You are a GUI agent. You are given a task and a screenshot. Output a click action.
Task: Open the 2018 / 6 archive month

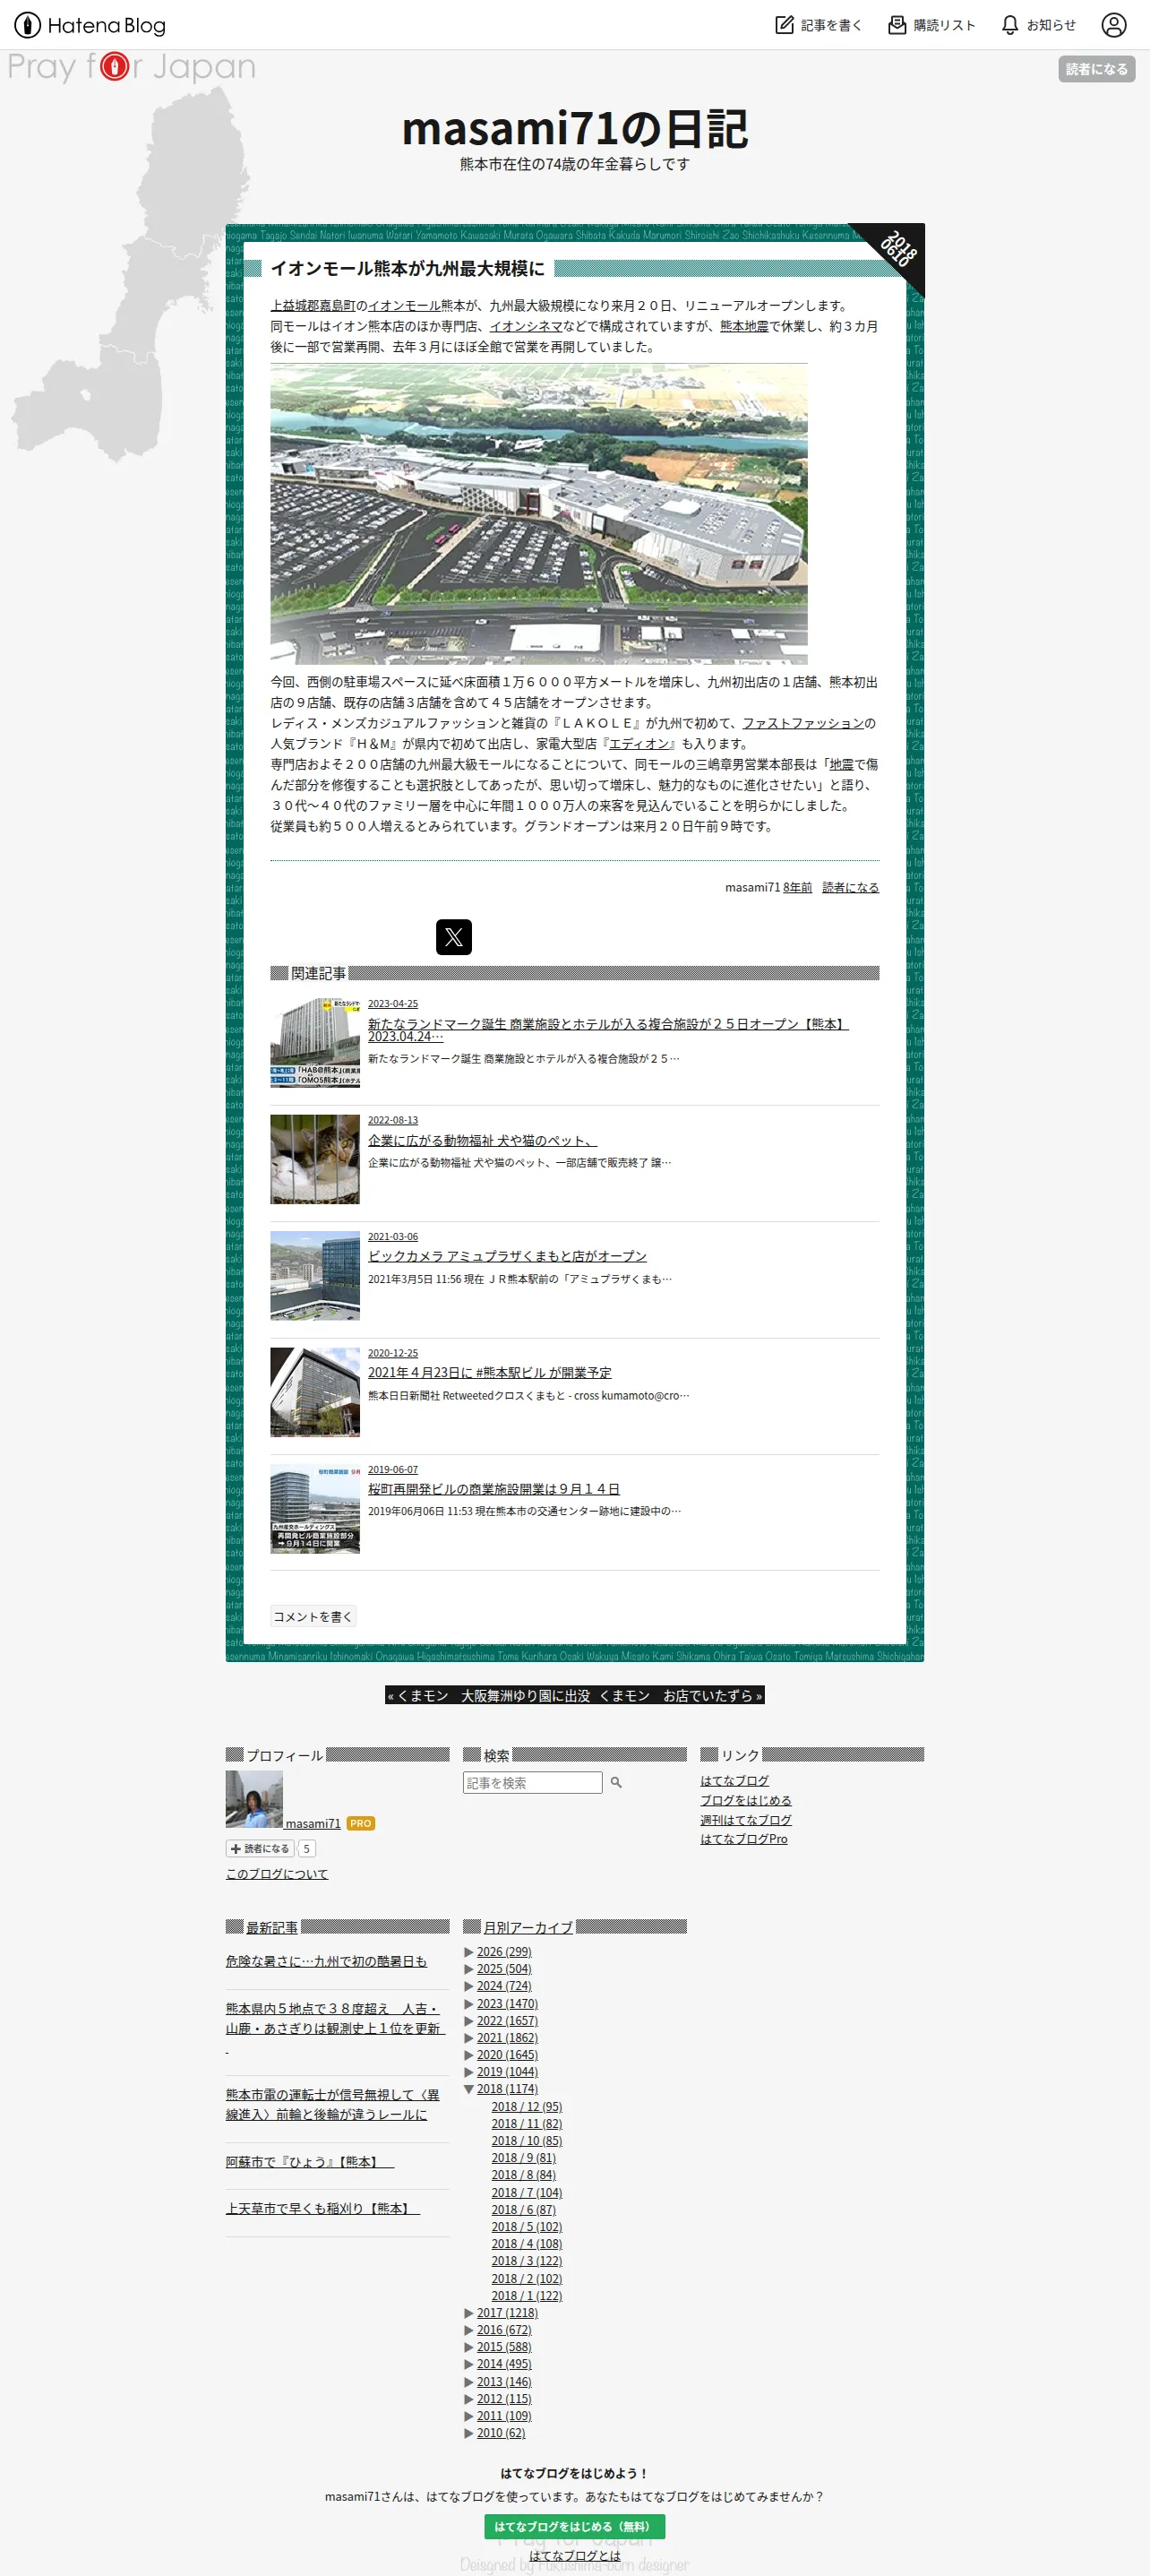[523, 2209]
